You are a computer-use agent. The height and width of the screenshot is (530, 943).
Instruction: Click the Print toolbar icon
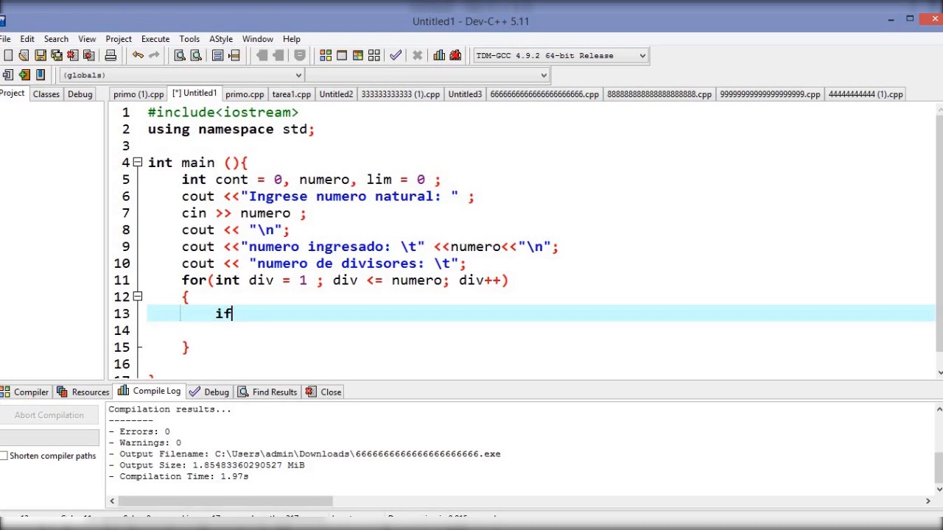[x=111, y=55]
